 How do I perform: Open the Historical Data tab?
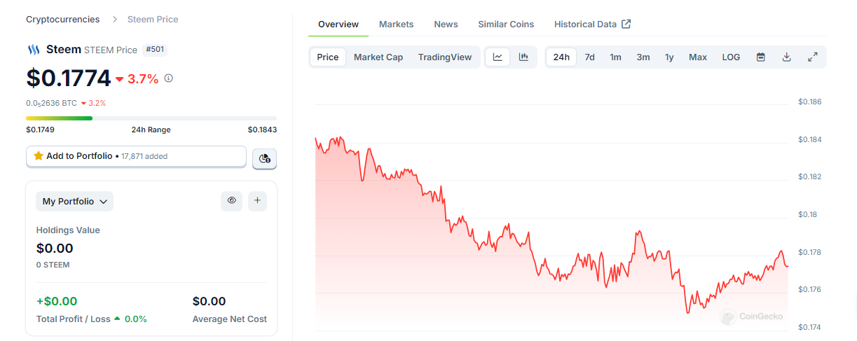[x=593, y=25]
